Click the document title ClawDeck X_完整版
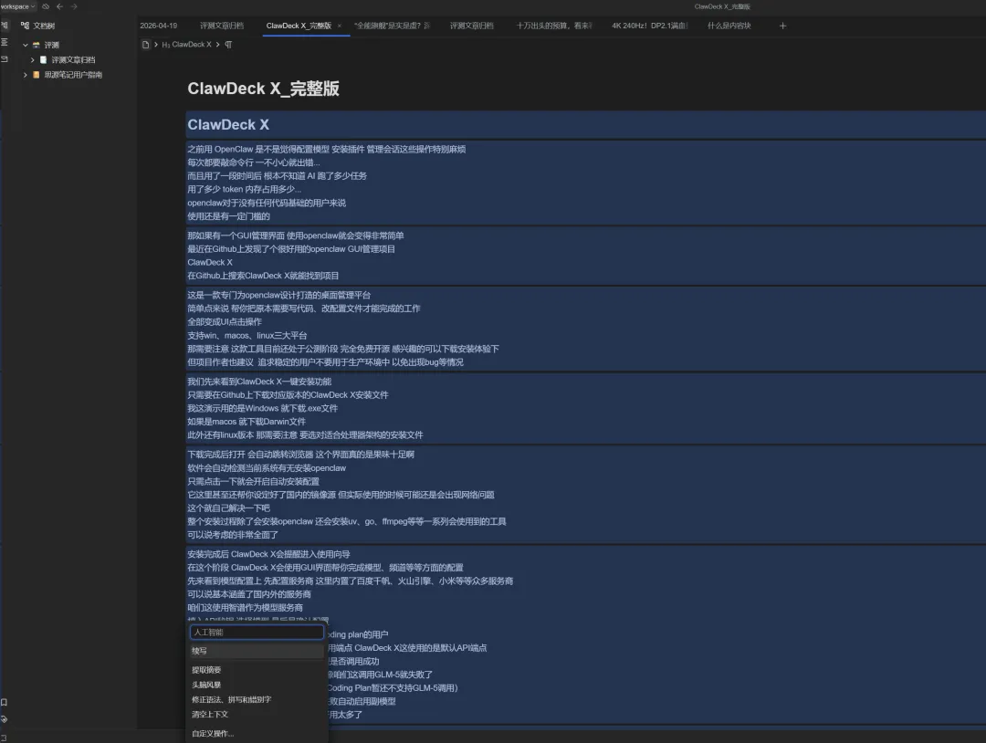Image resolution: width=986 pixels, height=743 pixels. coord(264,89)
